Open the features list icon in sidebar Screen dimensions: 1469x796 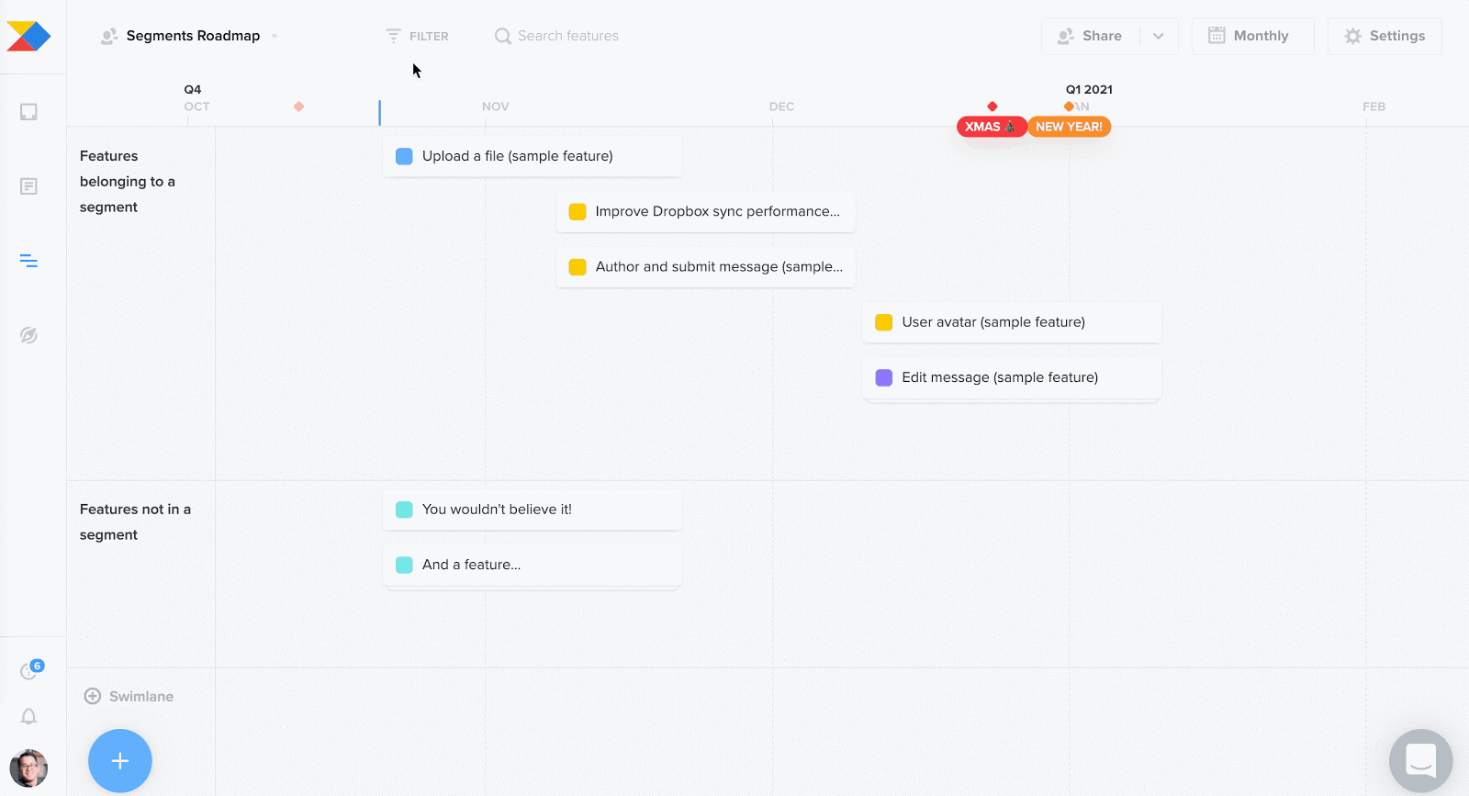pyautogui.click(x=28, y=186)
